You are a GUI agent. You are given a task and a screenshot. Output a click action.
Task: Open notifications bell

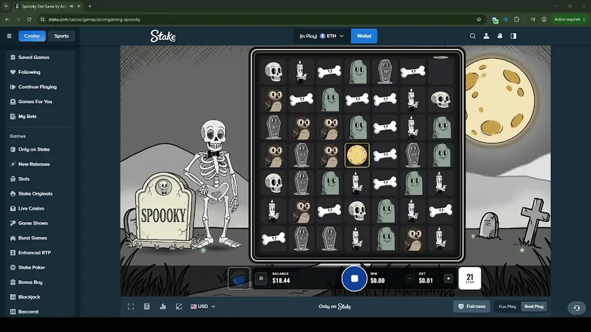(x=500, y=36)
